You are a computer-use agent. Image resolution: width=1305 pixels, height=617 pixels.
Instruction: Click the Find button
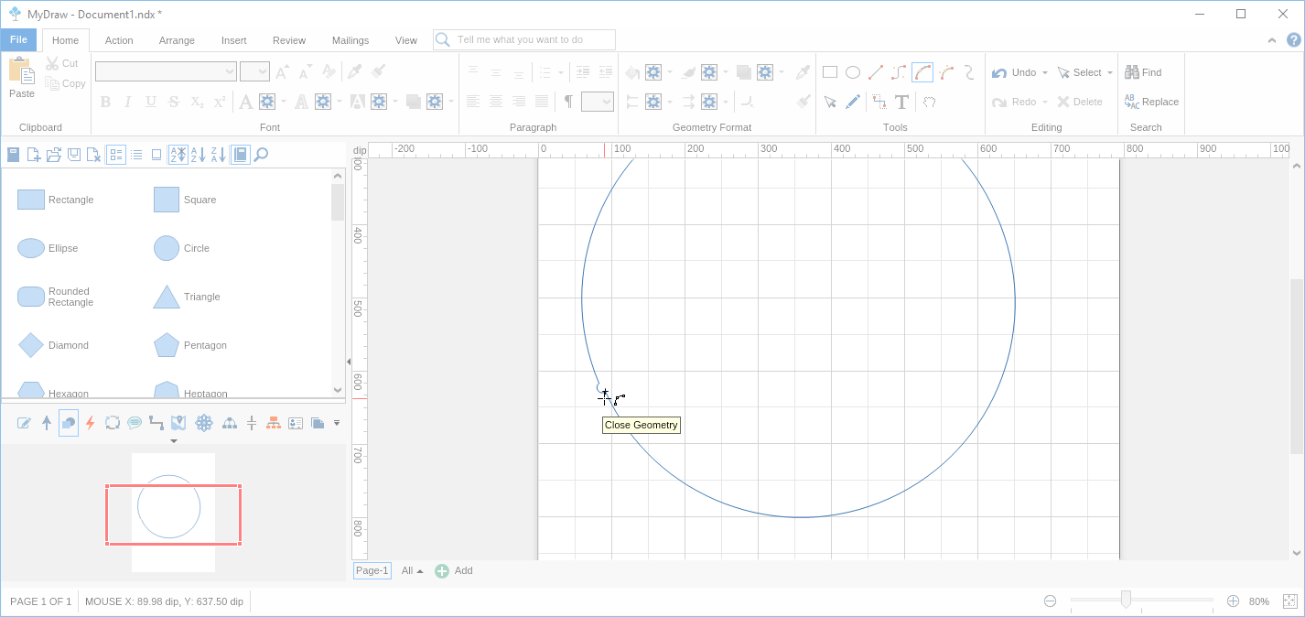pyautogui.click(x=1144, y=72)
